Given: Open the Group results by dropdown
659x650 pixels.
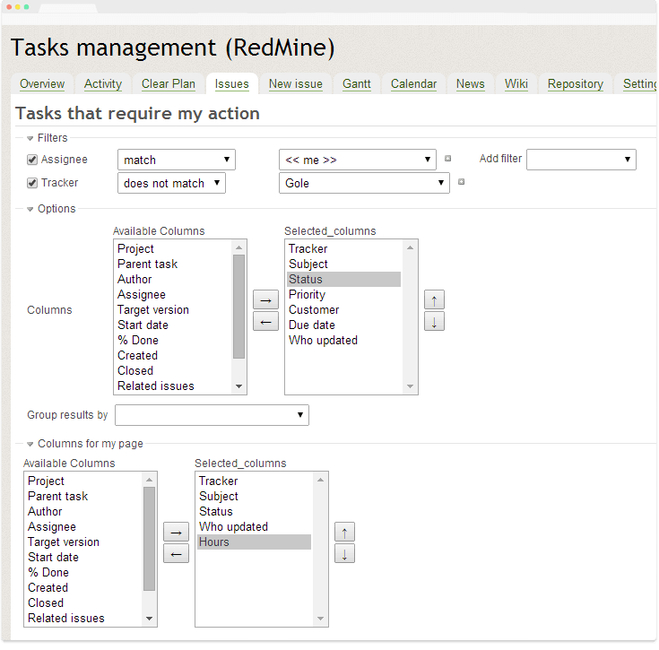Looking at the screenshot, I should pyautogui.click(x=212, y=415).
